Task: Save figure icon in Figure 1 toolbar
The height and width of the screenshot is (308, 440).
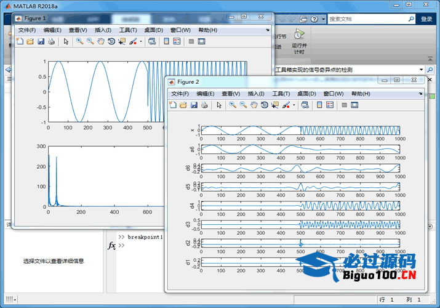Action: tap(41, 41)
